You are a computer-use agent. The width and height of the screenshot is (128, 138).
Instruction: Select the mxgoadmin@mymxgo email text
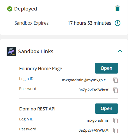click(85, 80)
